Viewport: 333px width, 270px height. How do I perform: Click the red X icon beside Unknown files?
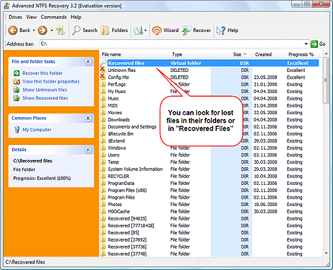click(x=102, y=69)
